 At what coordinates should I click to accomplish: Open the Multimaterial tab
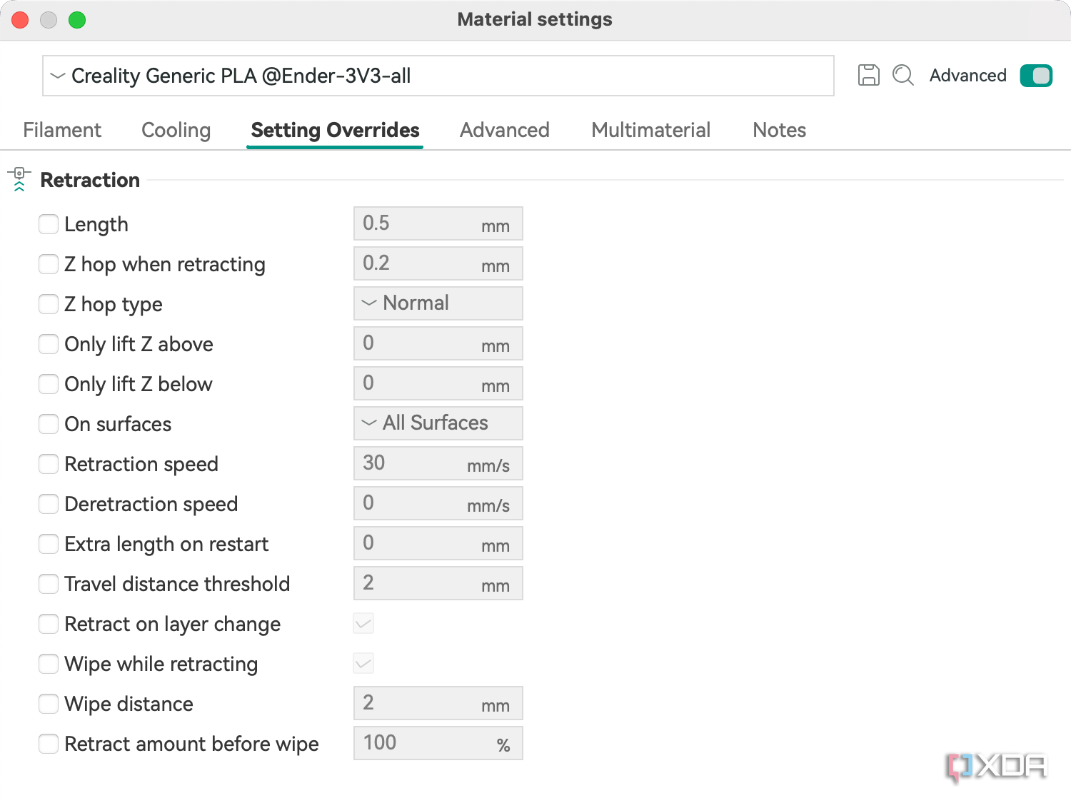650,130
